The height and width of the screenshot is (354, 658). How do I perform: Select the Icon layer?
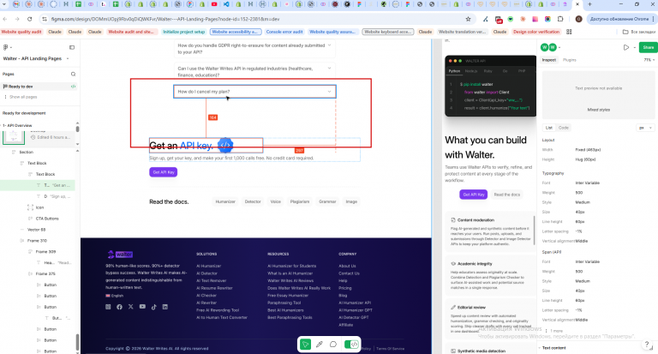coord(39,207)
